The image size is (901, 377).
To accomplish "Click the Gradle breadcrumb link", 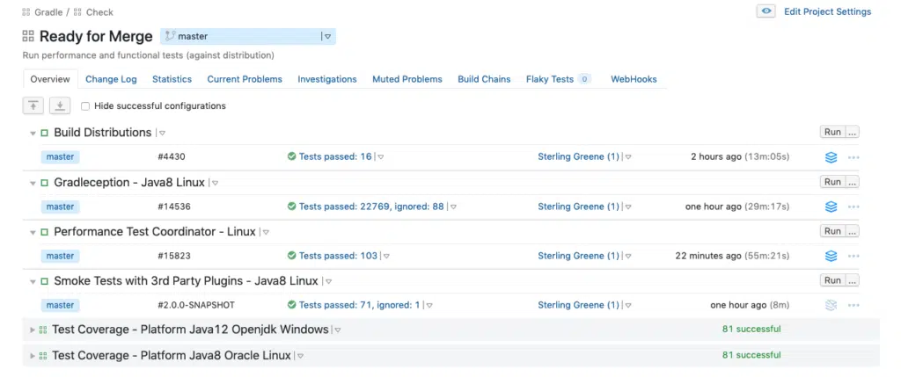I will pyautogui.click(x=48, y=12).
